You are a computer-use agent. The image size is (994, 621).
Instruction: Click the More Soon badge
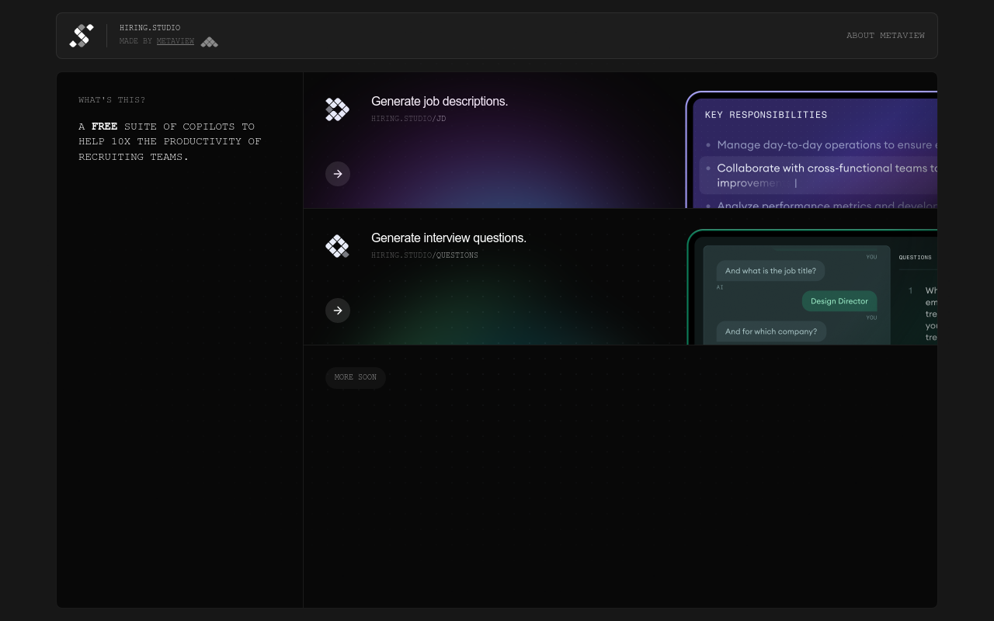(x=356, y=377)
